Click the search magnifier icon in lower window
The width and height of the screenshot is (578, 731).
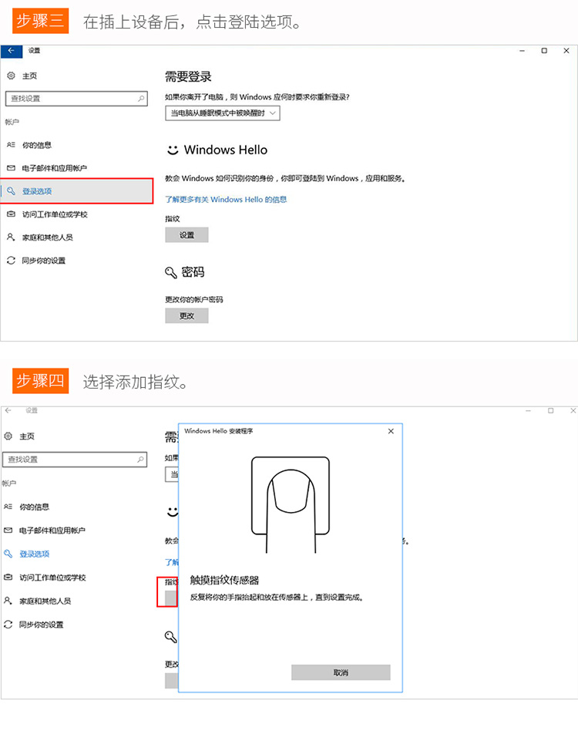pyautogui.click(x=140, y=460)
